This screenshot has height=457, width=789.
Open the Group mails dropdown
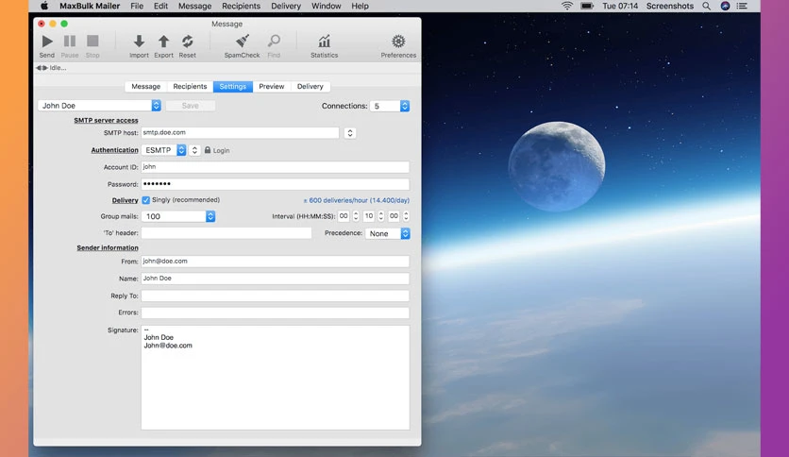178,216
